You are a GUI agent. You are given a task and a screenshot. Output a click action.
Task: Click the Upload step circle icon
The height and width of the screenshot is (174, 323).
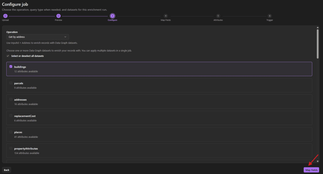5,16
